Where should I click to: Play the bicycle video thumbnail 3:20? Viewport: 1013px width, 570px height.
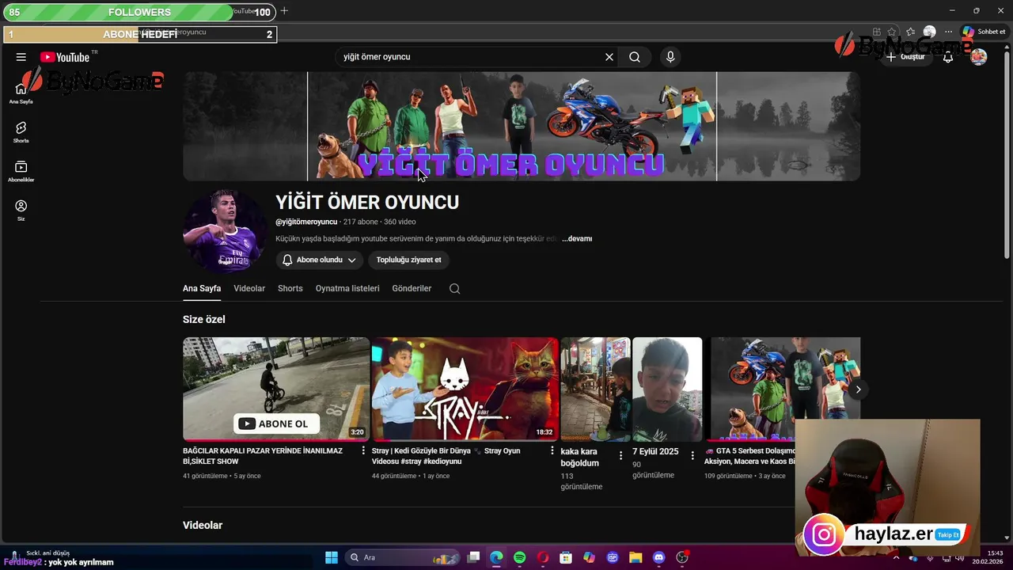(276, 389)
